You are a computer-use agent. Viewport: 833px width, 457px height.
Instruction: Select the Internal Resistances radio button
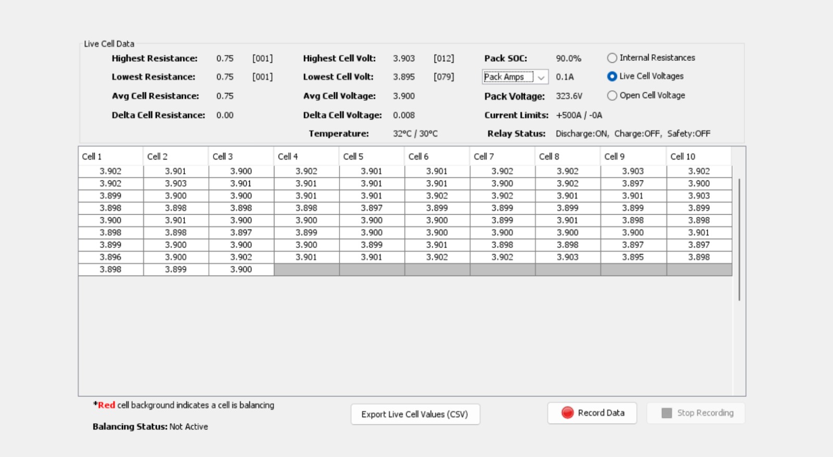(x=612, y=58)
